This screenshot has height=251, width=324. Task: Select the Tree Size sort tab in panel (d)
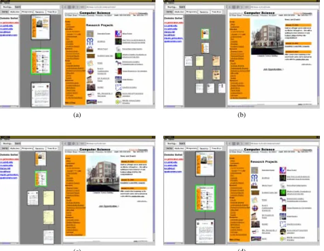pos(216,148)
